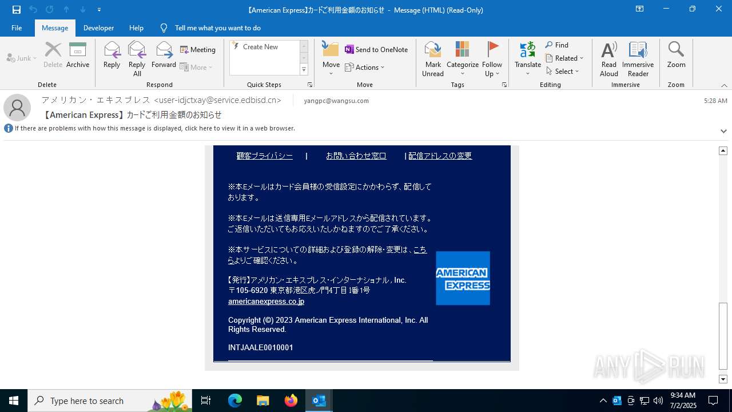Open the 配信アドレスの変更 link
Screen dimensions: 732x412
(440, 156)
